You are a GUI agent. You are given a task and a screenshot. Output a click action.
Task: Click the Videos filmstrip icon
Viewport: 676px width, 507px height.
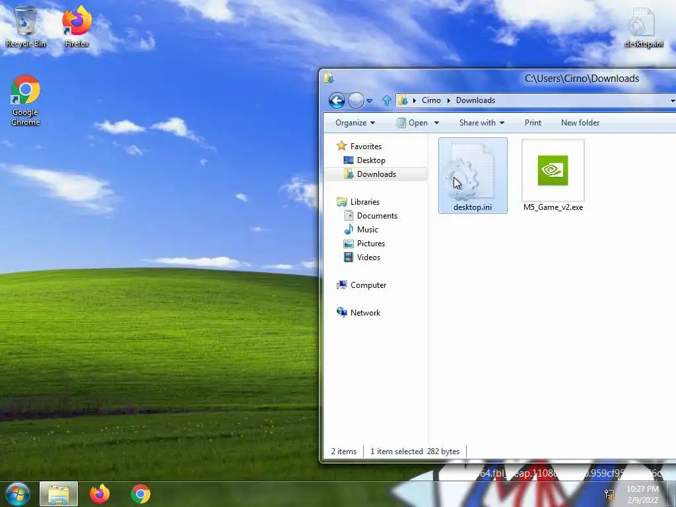tap(349, 257)
